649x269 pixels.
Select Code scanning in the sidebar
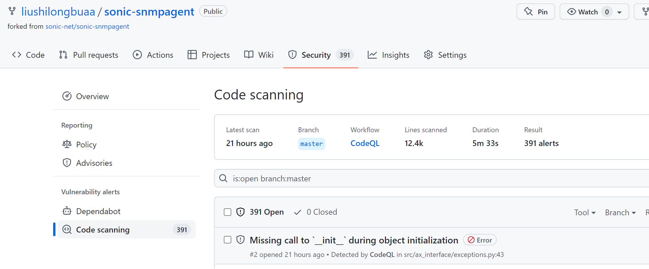coord(127,229)
